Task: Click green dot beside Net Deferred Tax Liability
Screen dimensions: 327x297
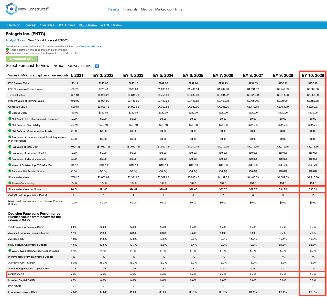Action: click(x=10, y=125)
